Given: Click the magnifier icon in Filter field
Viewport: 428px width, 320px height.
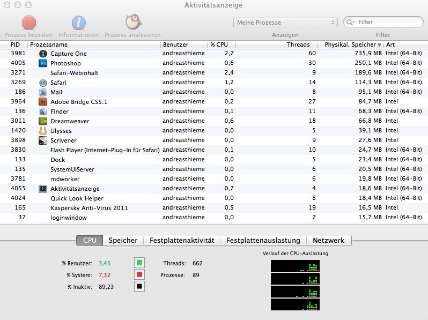Looking at the screenshot, I should click(x=350, y=22).
